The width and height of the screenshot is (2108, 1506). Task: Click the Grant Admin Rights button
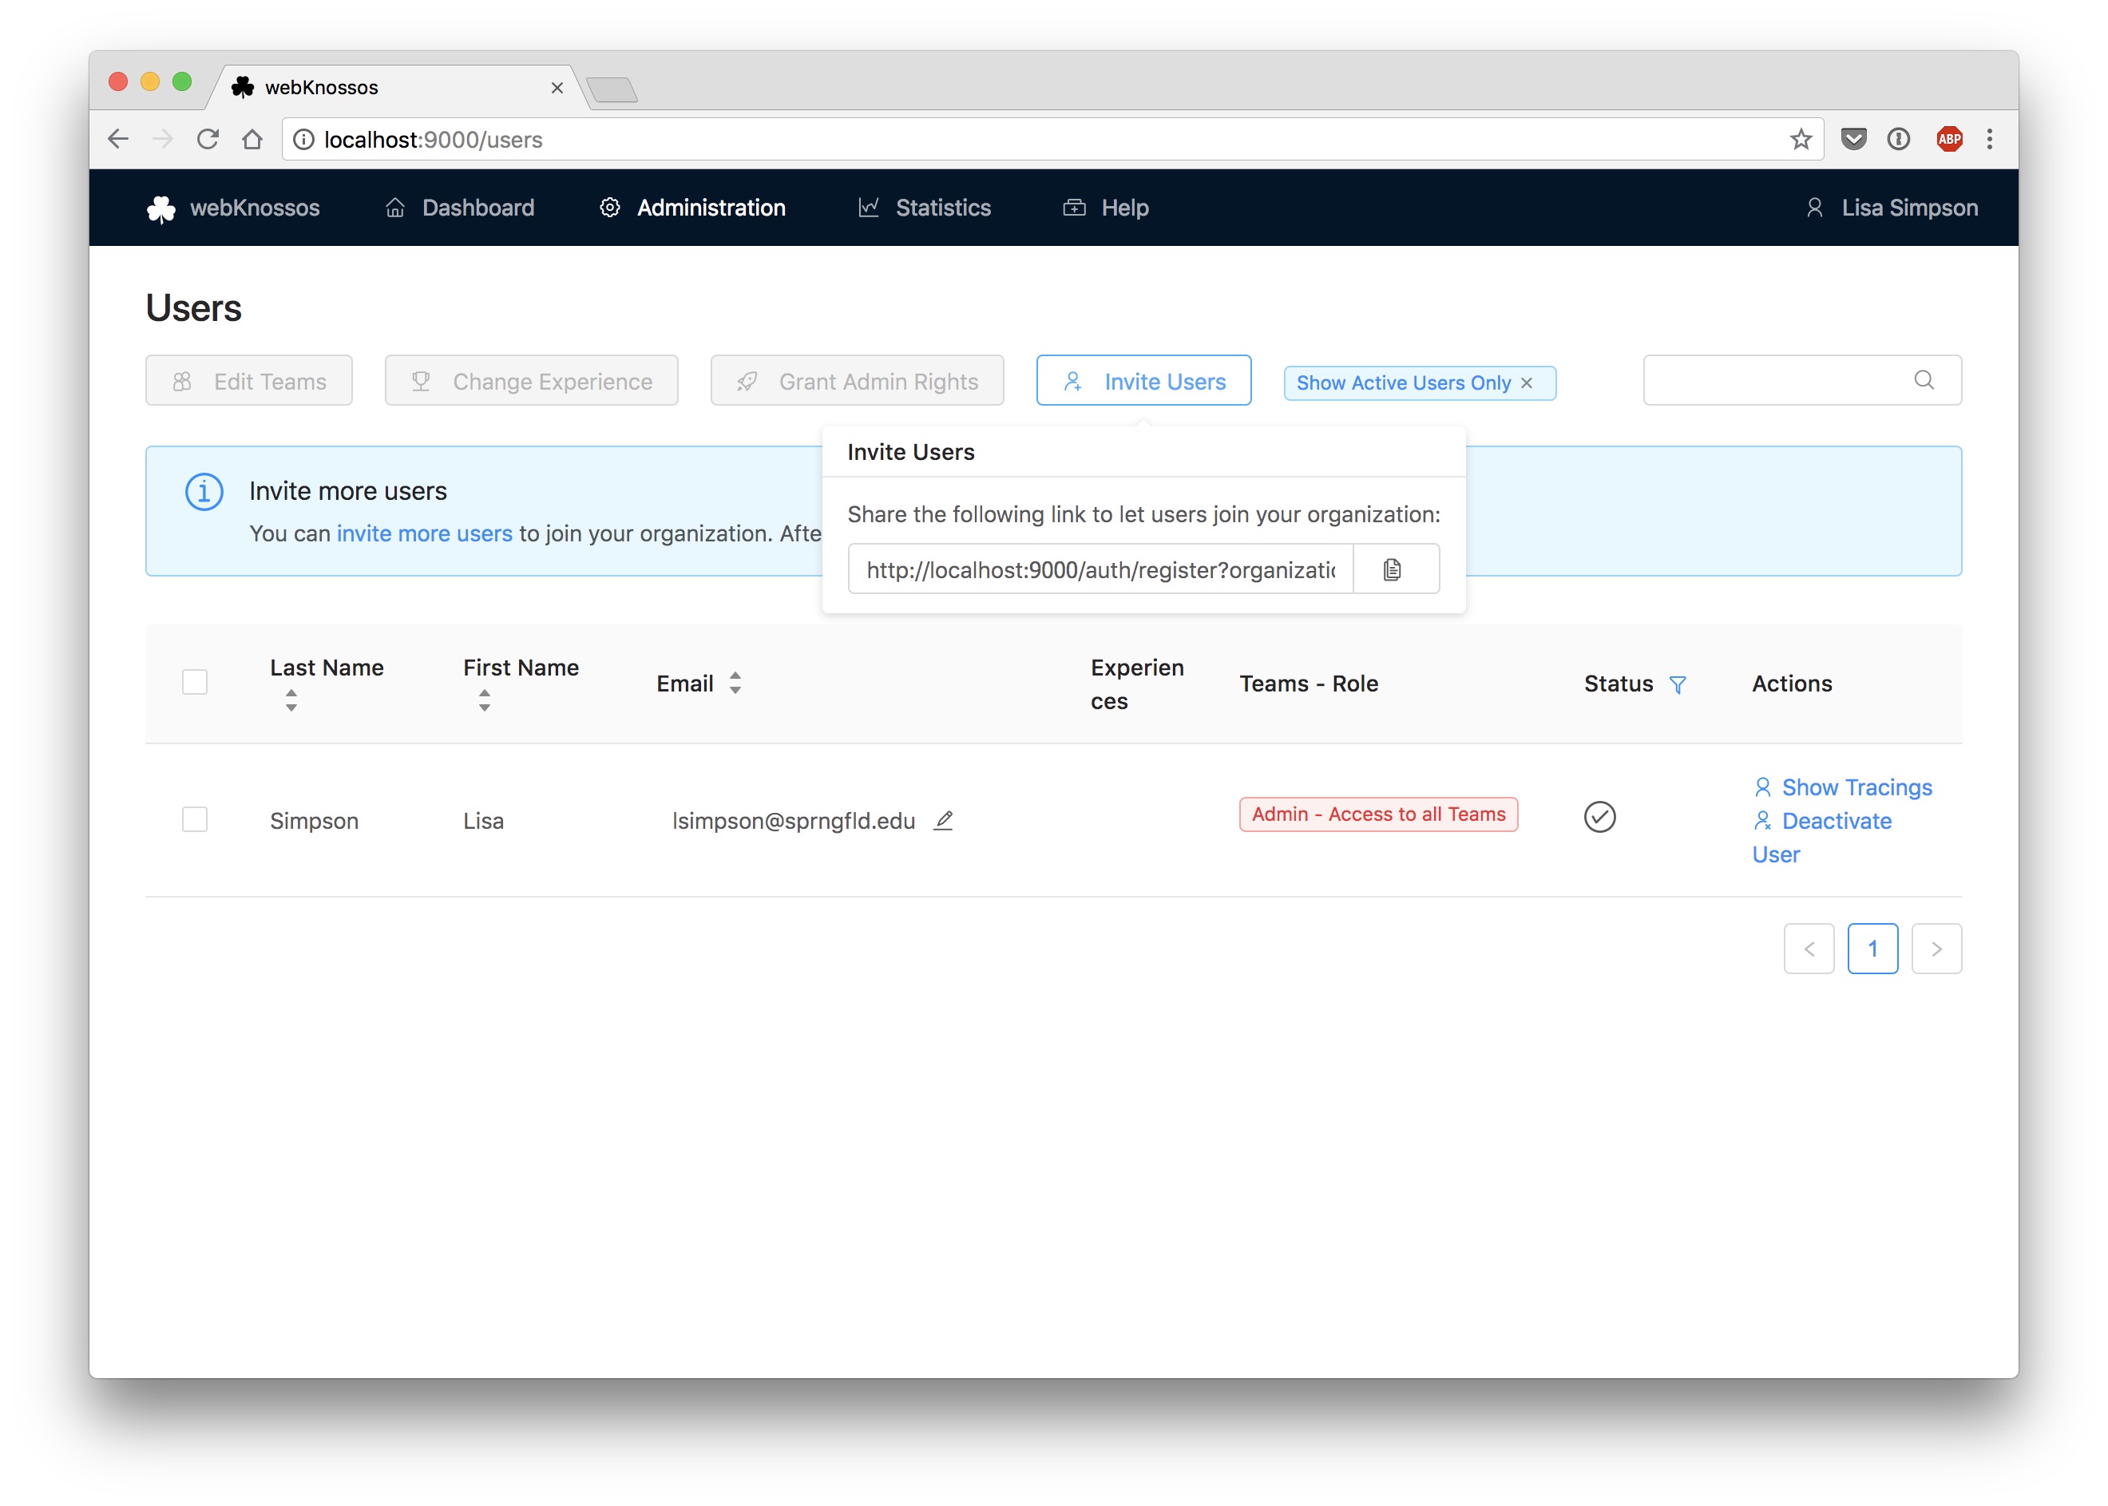pyautogui.click(x=857, y=381)
